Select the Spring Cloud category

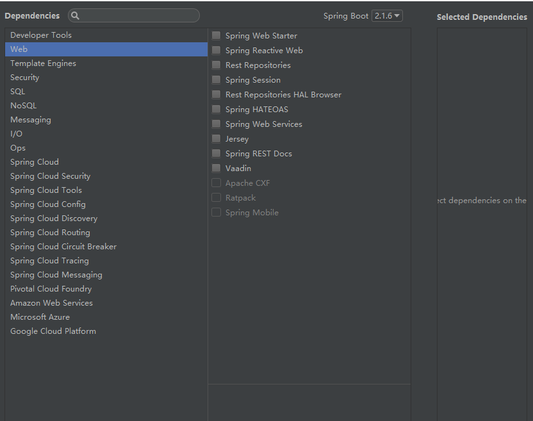click(x=106, y=162)
